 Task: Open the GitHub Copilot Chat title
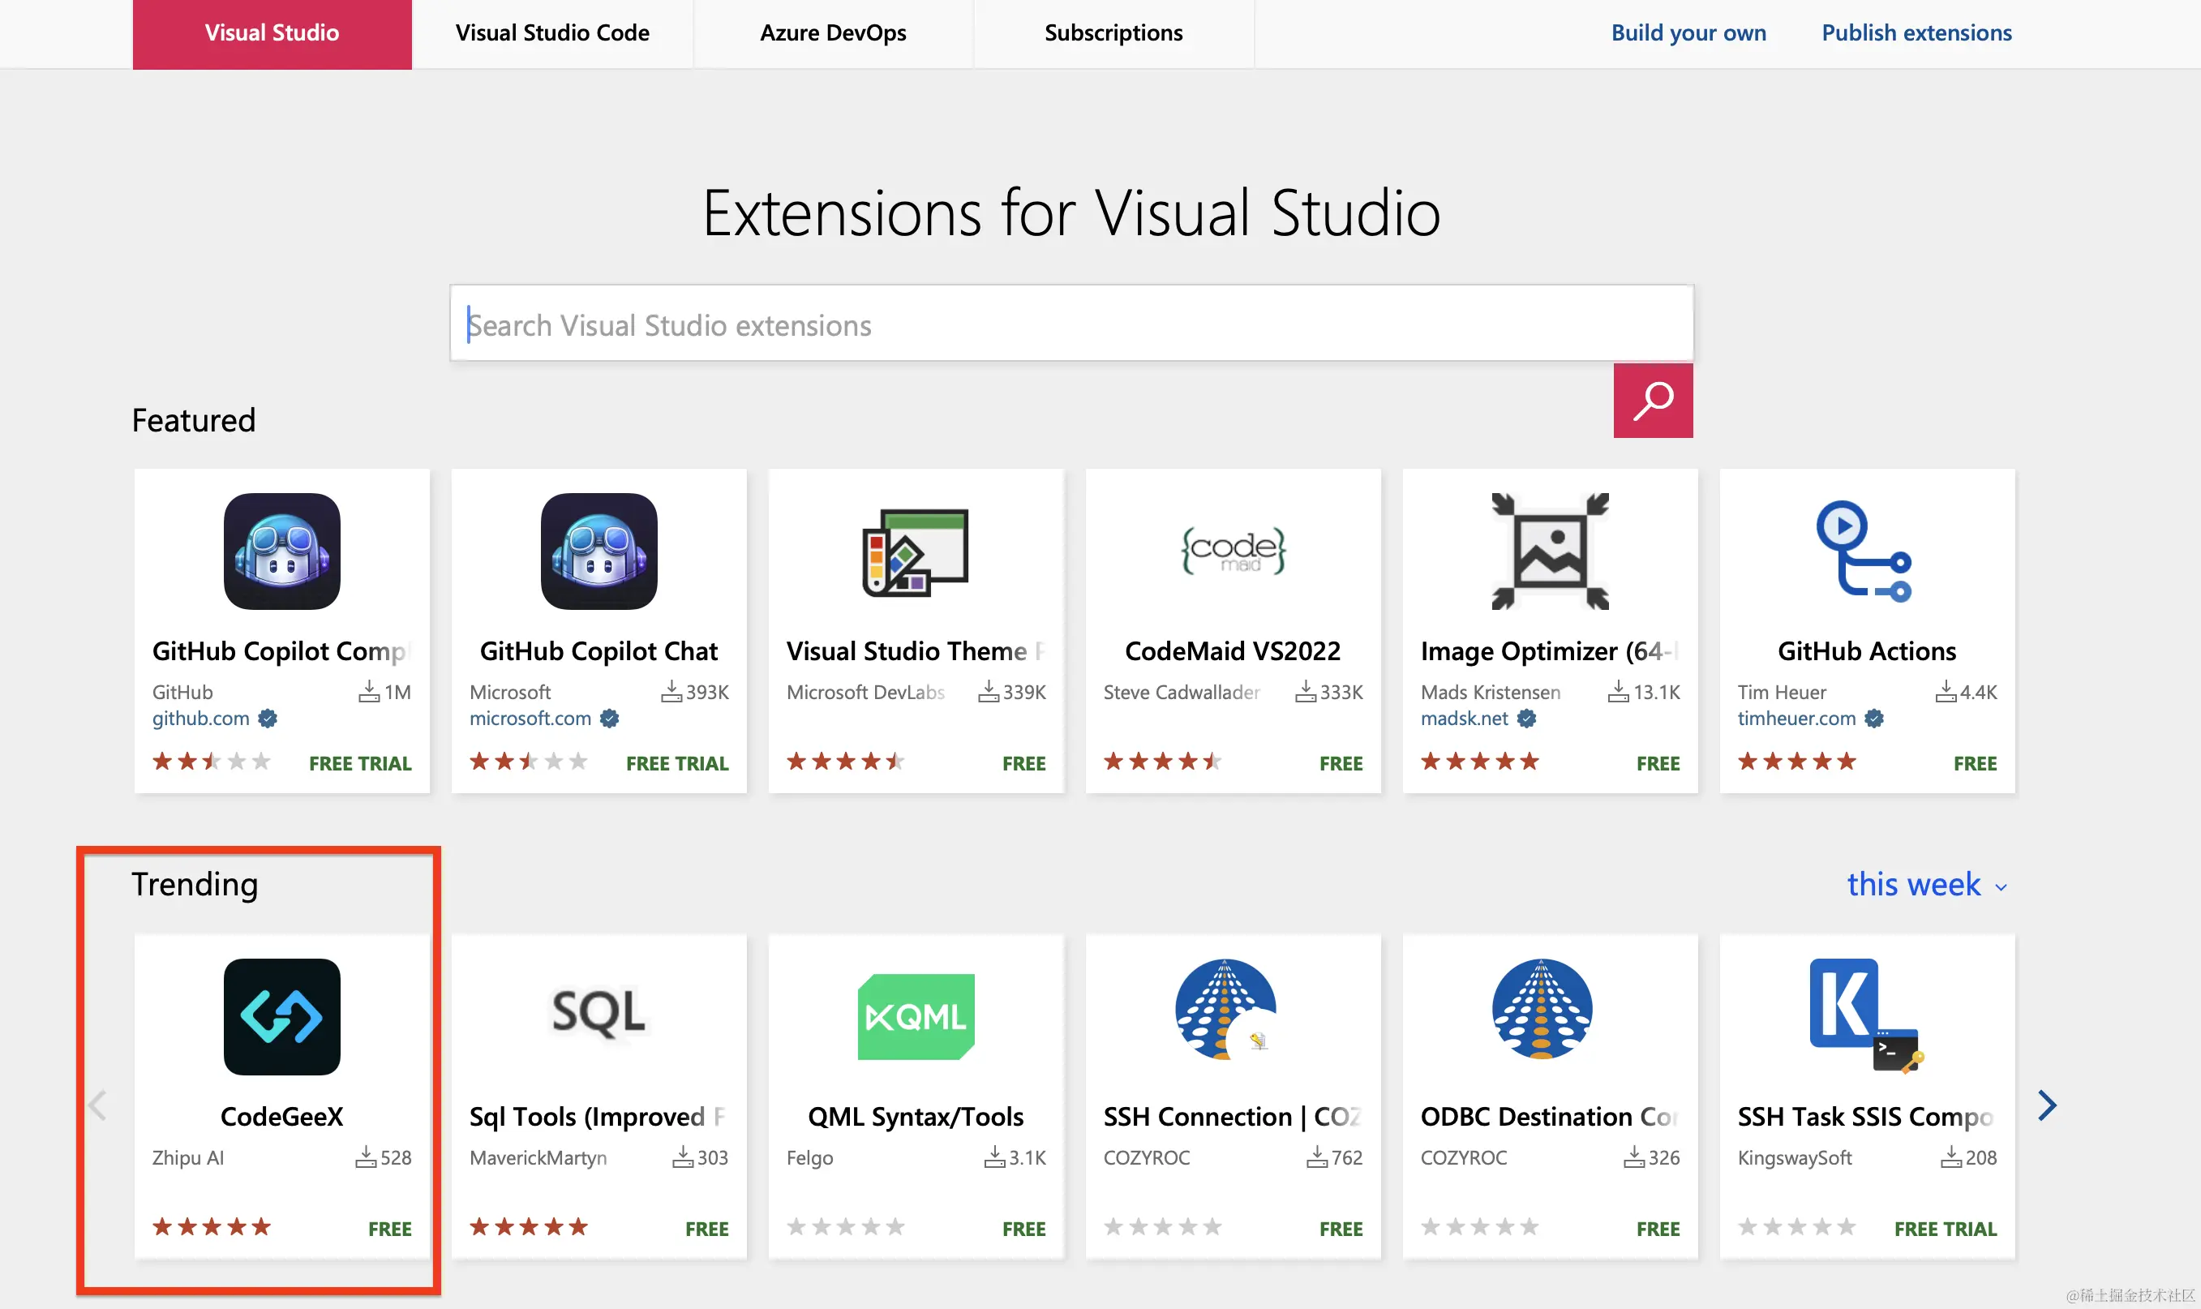click(x=599, y=651)
